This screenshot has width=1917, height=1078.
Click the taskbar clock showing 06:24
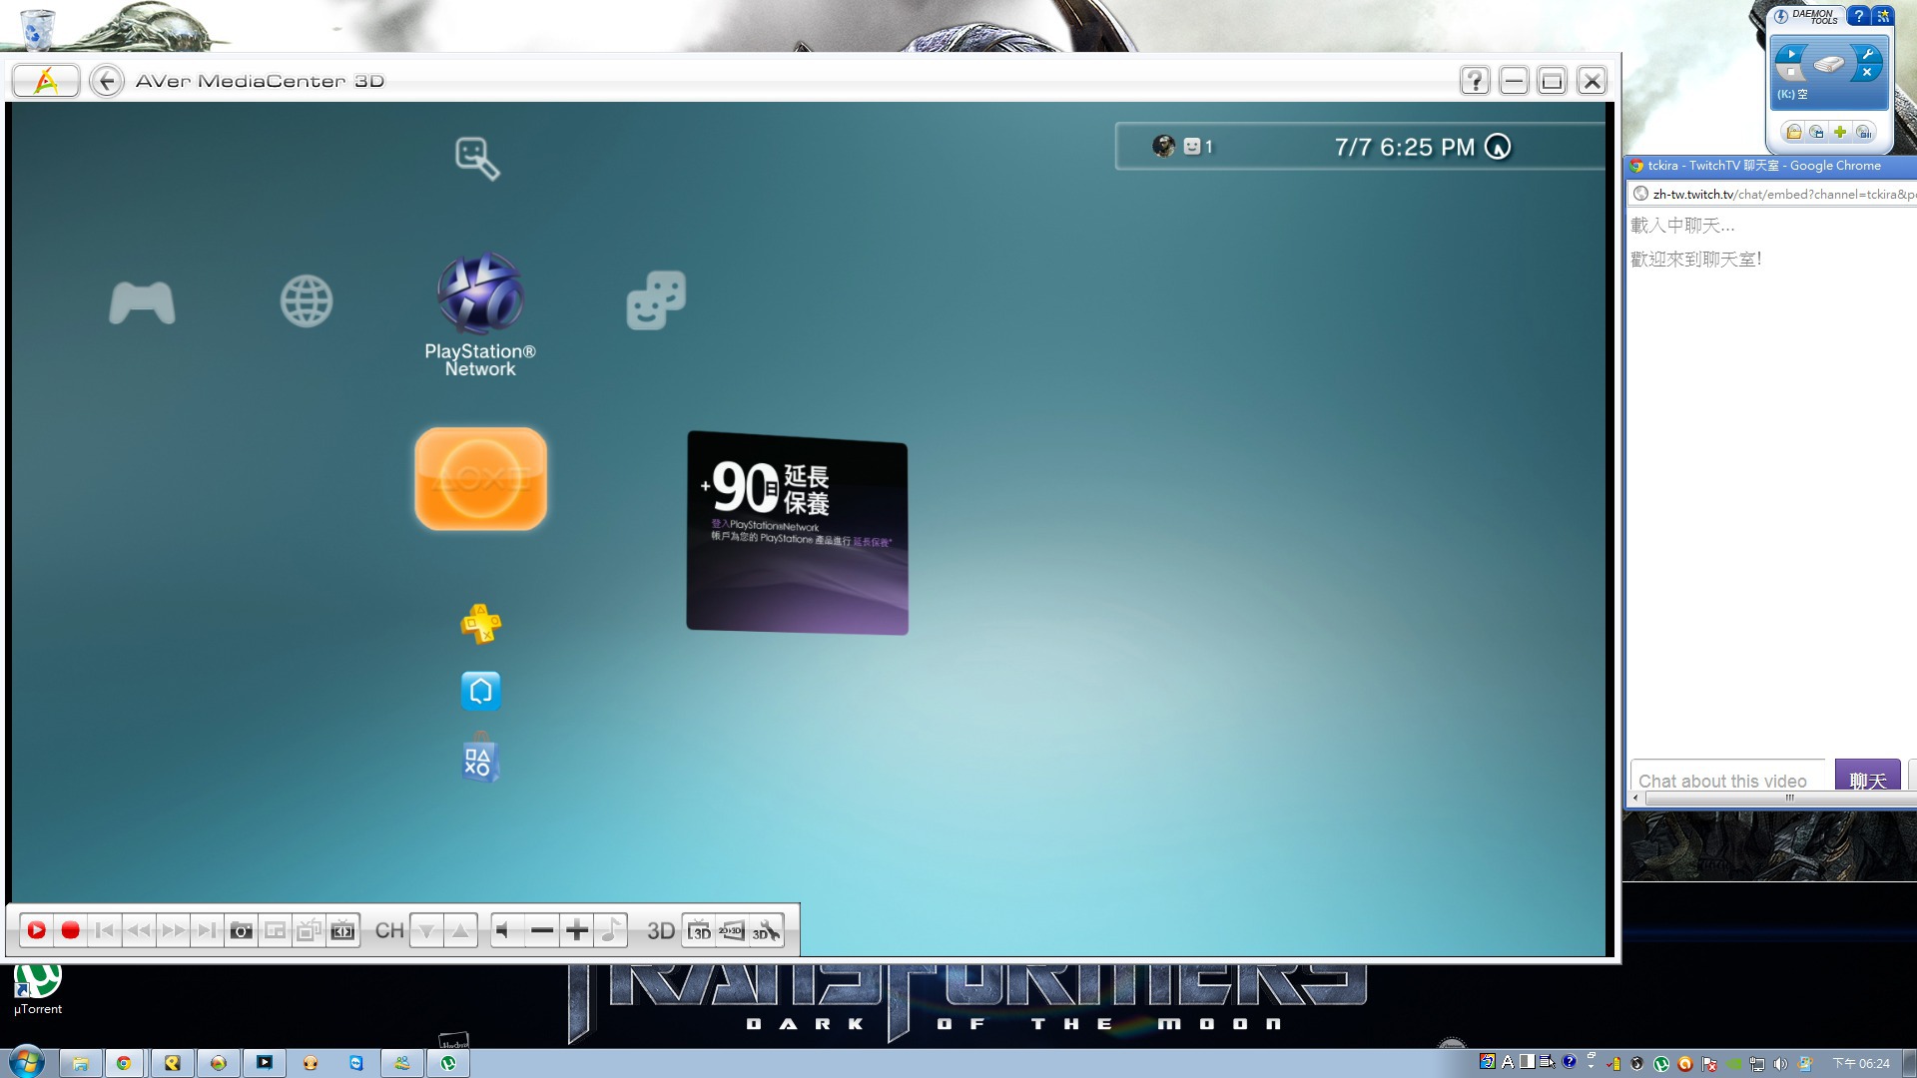pyautogui.click(x=1861, y=1064)
